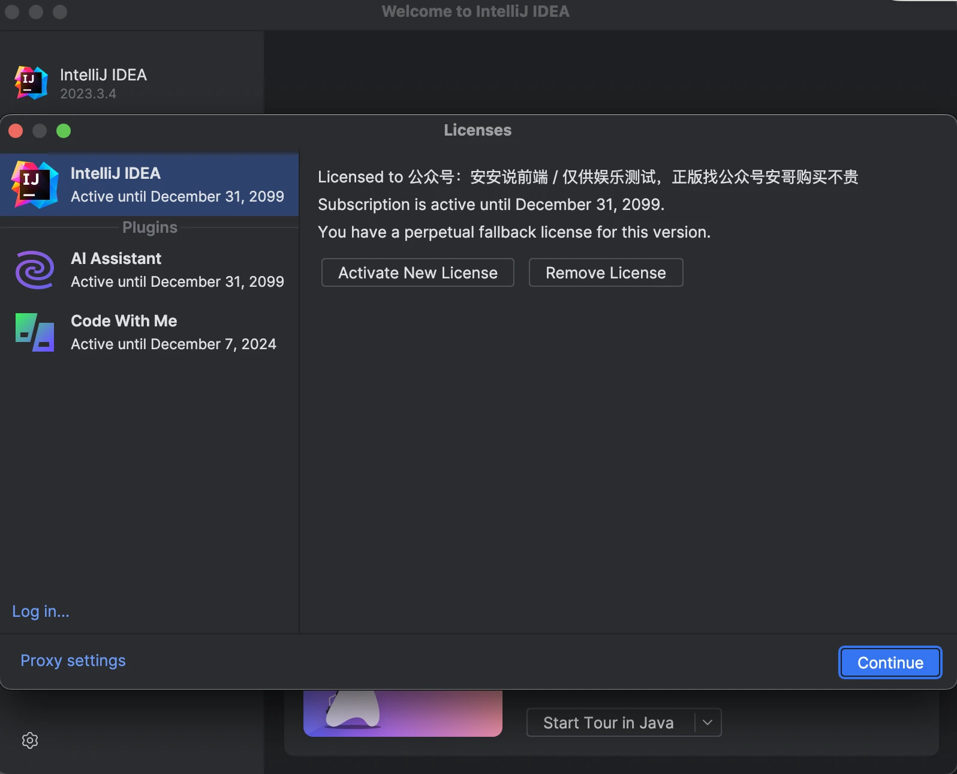Image resolution: width=957 pixels, height=774 pixels.
Task: Click Remove License button
Action: [606, 272]
